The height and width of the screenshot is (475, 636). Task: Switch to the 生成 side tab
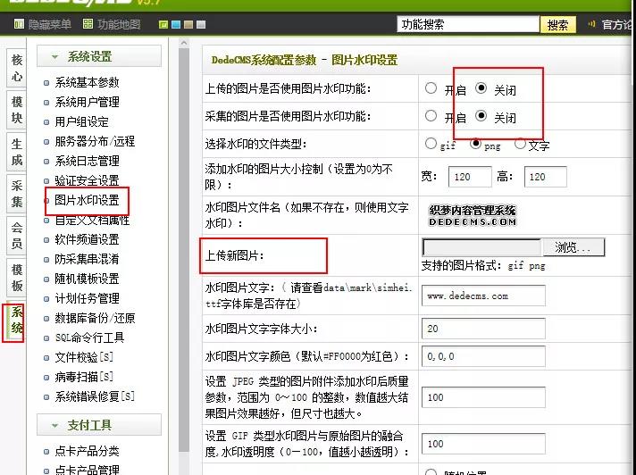pyautogui.click(x=17, y=152)
